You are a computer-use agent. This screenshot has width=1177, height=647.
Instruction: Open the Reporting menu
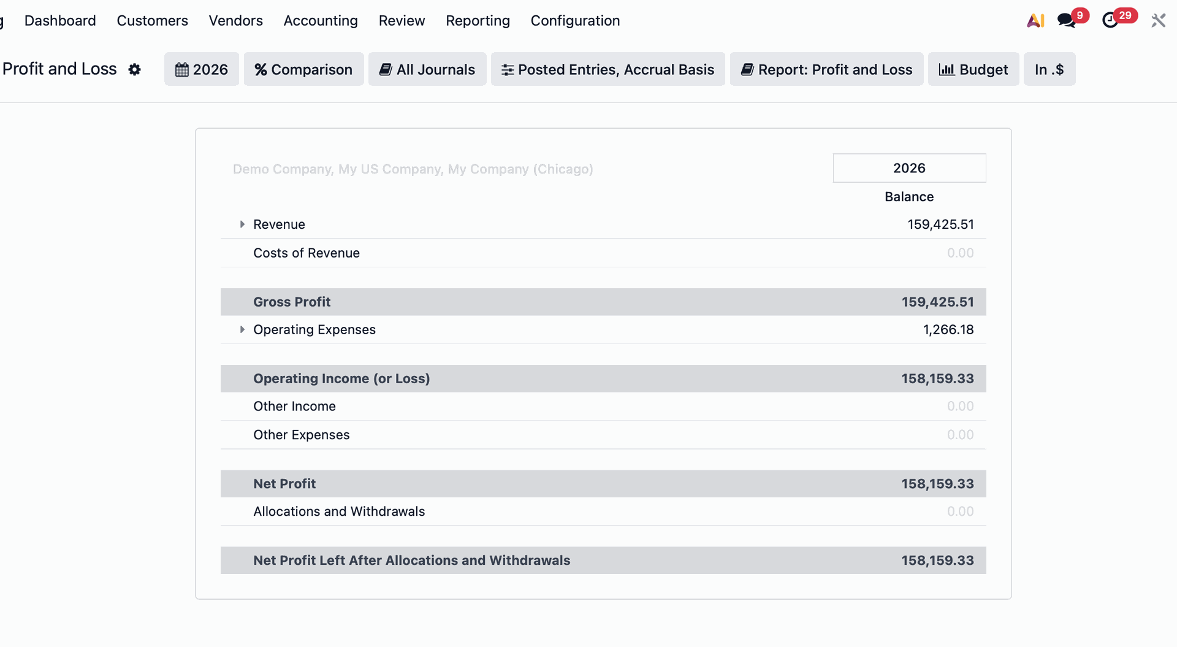pos(478,21)
